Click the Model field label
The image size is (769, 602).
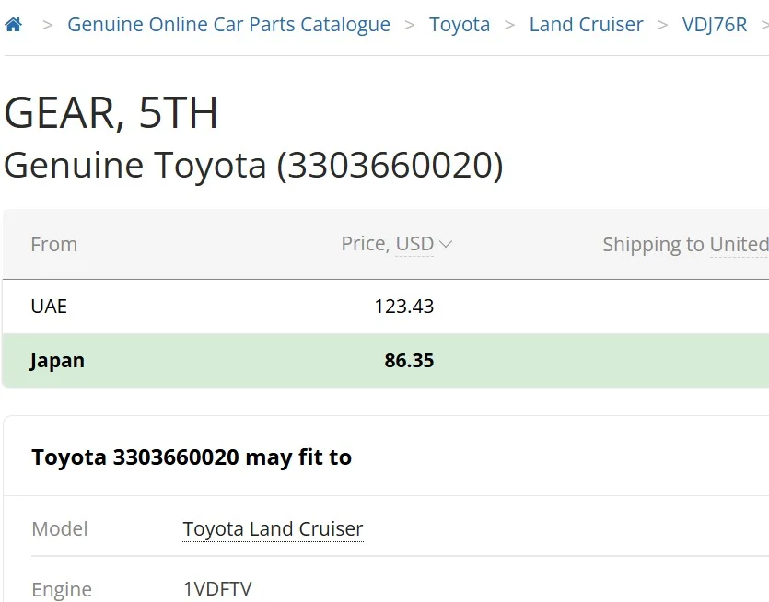coord(60,529)
